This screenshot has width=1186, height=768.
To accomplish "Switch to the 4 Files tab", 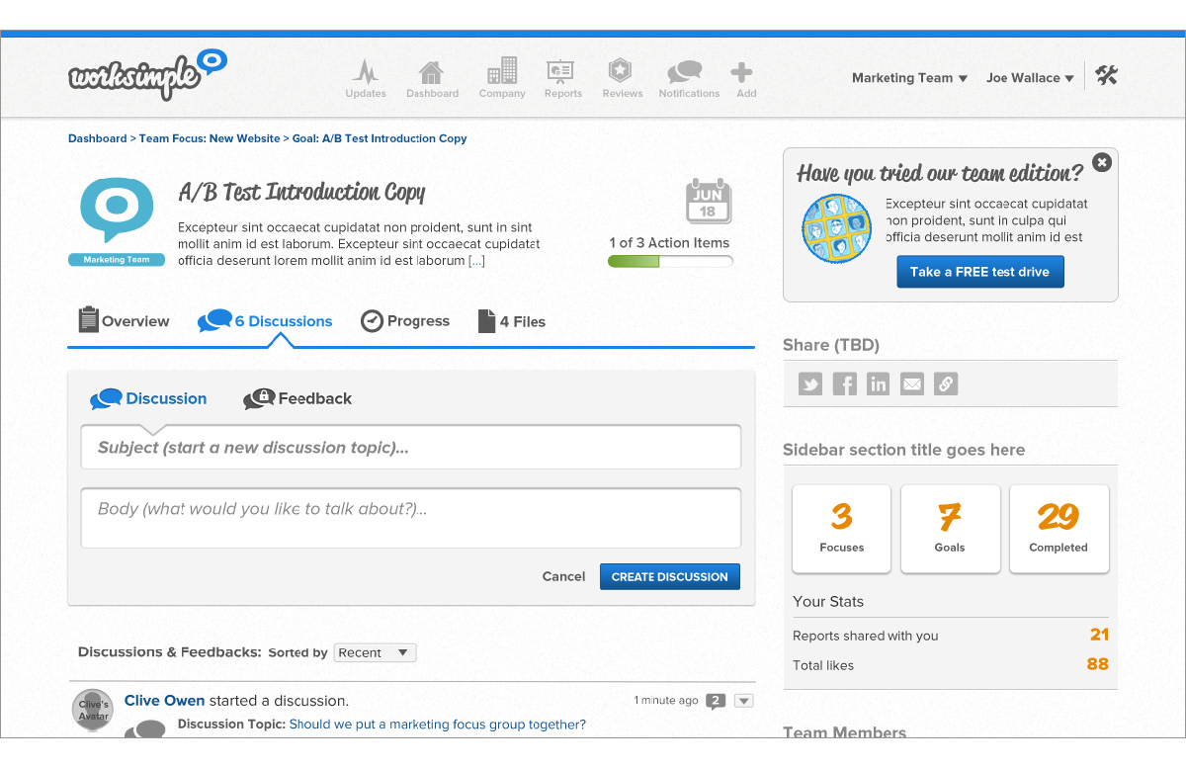I will [x=511, y=321].
